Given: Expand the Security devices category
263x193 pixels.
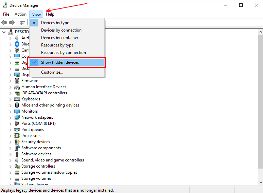Looking at the screenshot, I should pos(11,142).
